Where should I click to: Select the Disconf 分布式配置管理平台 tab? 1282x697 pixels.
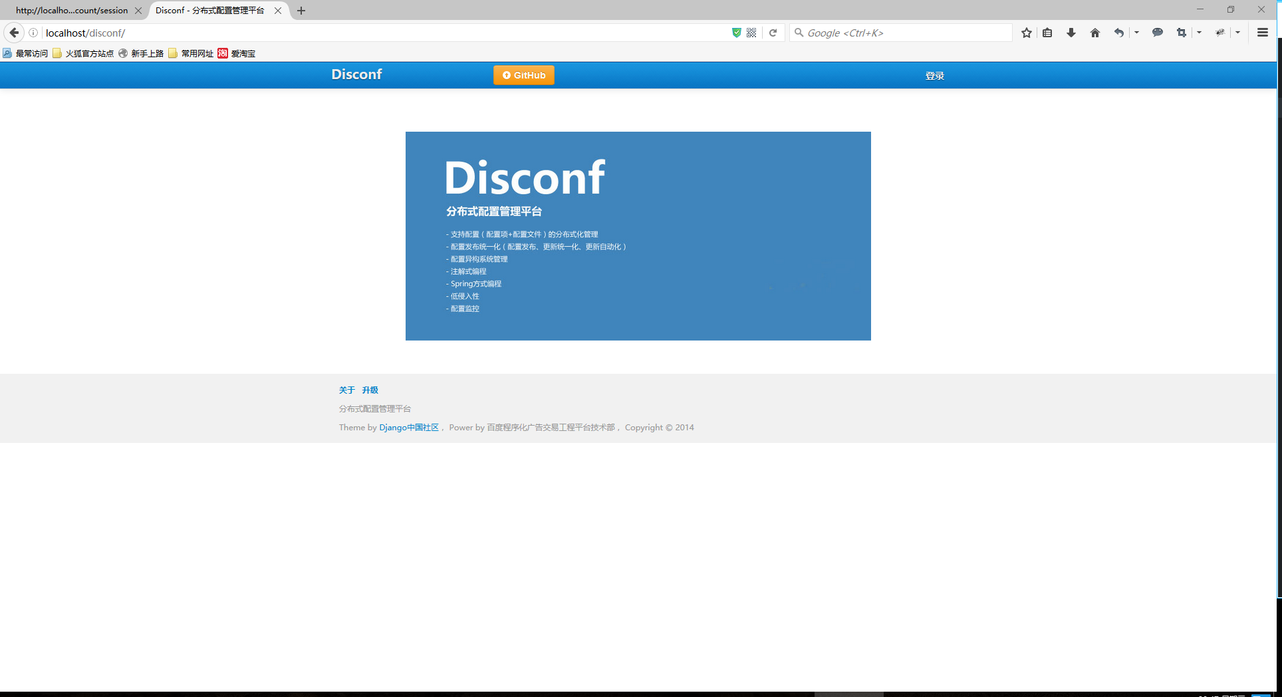(209, 11)
